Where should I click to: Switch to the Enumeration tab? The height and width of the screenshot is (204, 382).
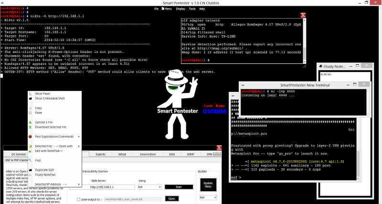coord(148,154)
